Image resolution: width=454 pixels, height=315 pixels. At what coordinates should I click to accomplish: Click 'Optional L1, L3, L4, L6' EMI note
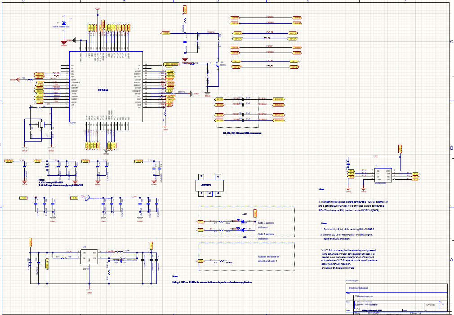pyautogui.click(x=347, y=229)
